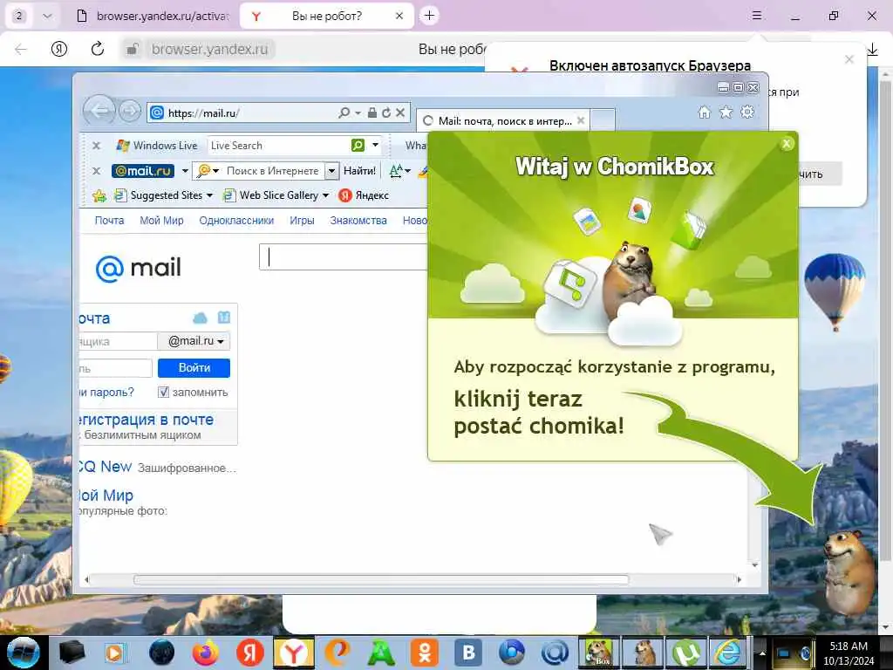Open the text size AA dropdown
This screenshot has height=670, width=893.
coord(399,171)
